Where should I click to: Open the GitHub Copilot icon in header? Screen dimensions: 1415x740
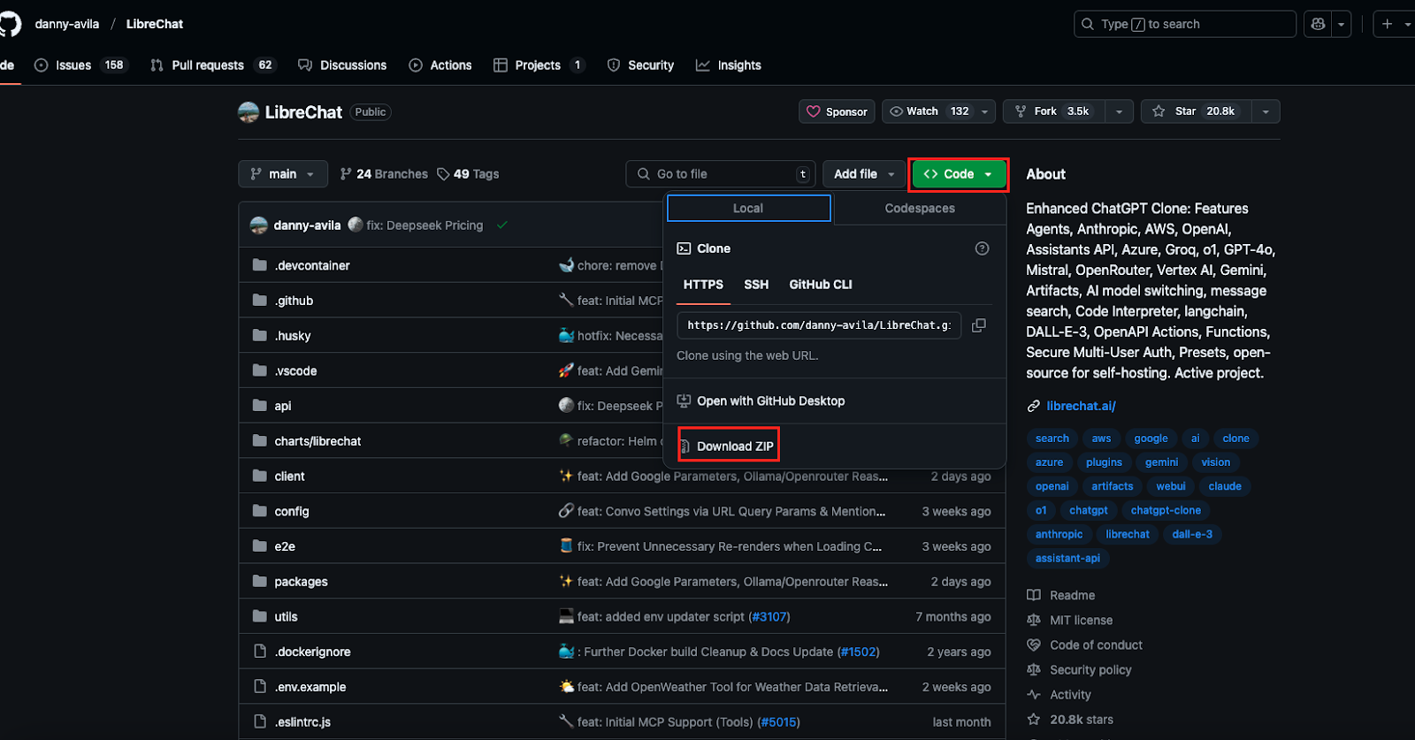(x=1318, y=24)
